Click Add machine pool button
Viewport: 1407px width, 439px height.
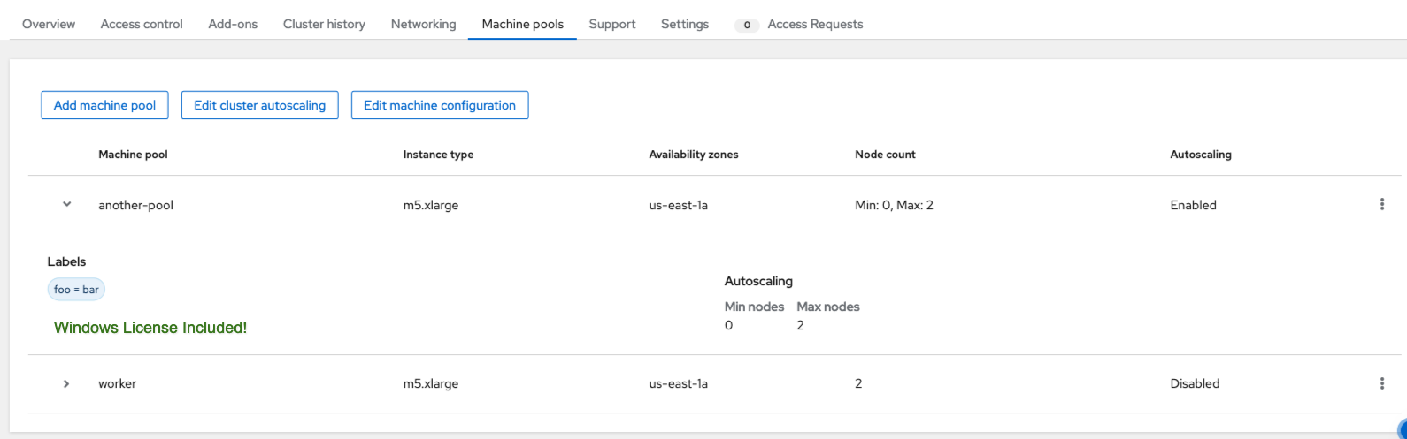(x=104, y=105)
